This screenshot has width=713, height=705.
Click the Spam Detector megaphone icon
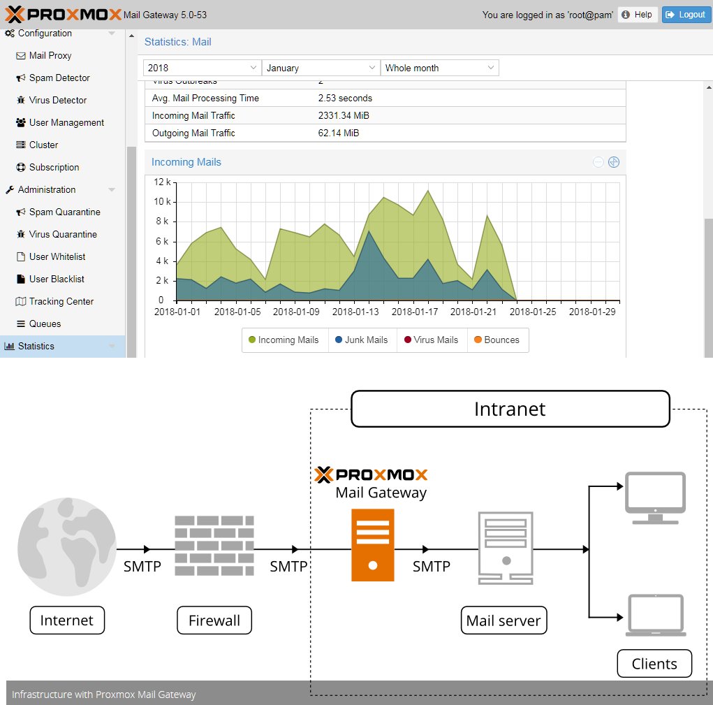pyautogui.click(x=21, y=78)
